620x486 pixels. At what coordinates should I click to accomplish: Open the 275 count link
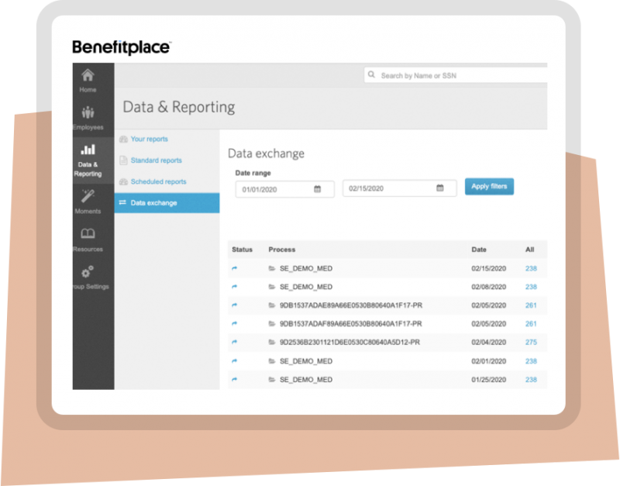531,342
